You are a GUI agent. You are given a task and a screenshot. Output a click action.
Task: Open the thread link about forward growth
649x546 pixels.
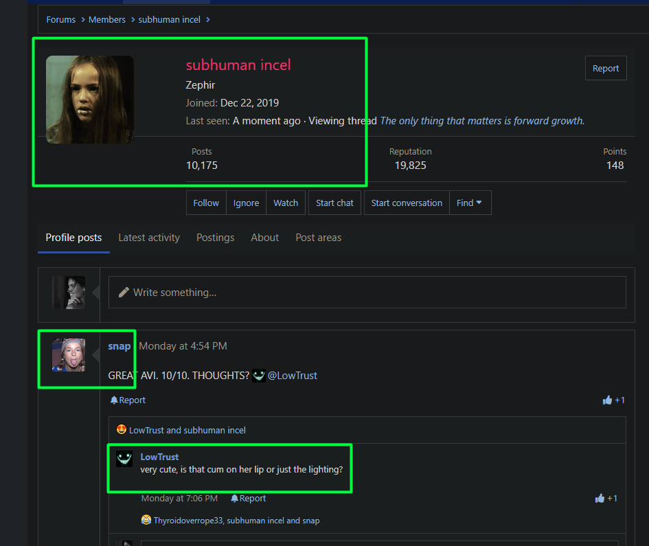click(482, 121)
